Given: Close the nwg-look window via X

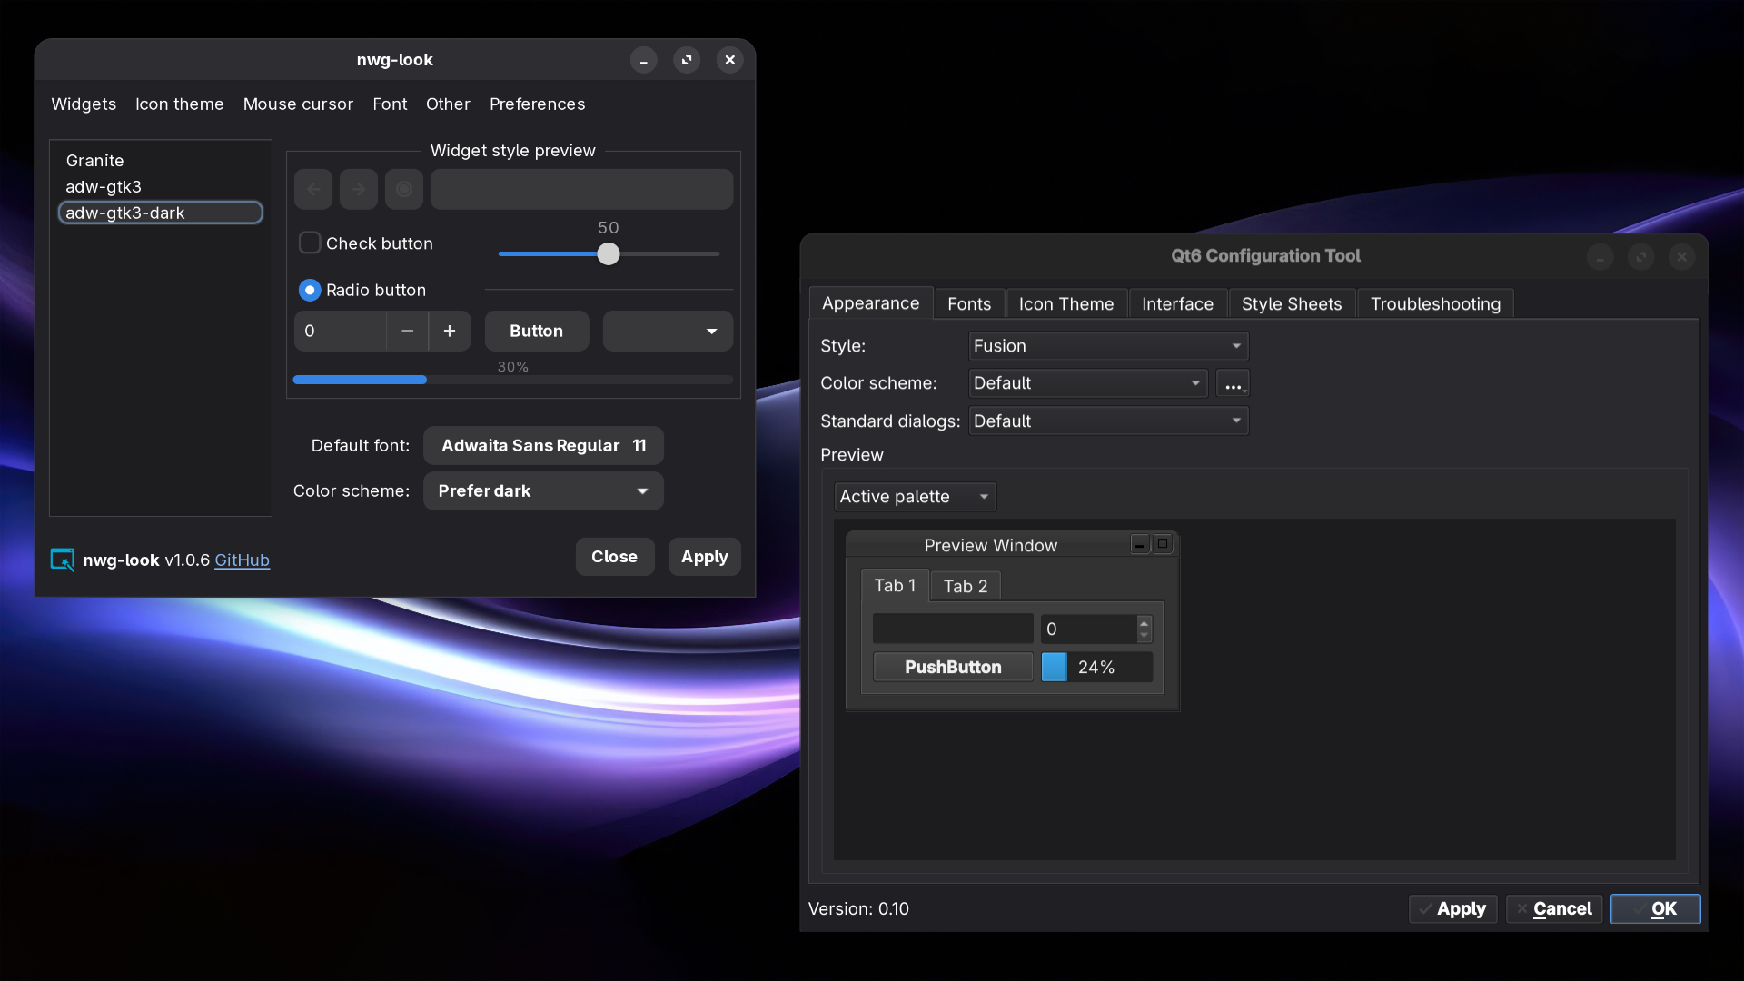Looking at the screenshot, I should pos(730,60).
